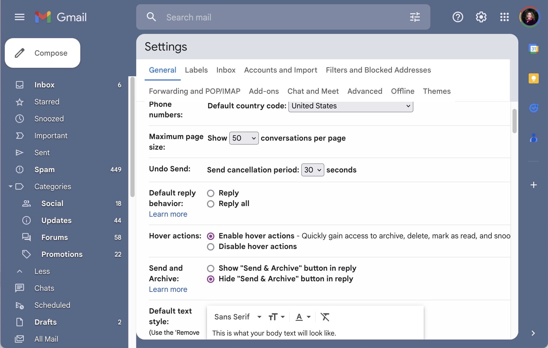Select Disable hover actions option

click(x=211, y=247)
